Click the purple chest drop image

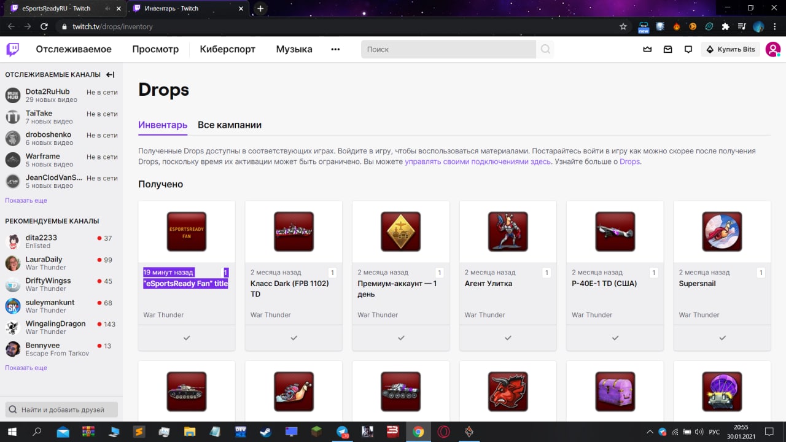pyautogui.click(x=615, y=391)
